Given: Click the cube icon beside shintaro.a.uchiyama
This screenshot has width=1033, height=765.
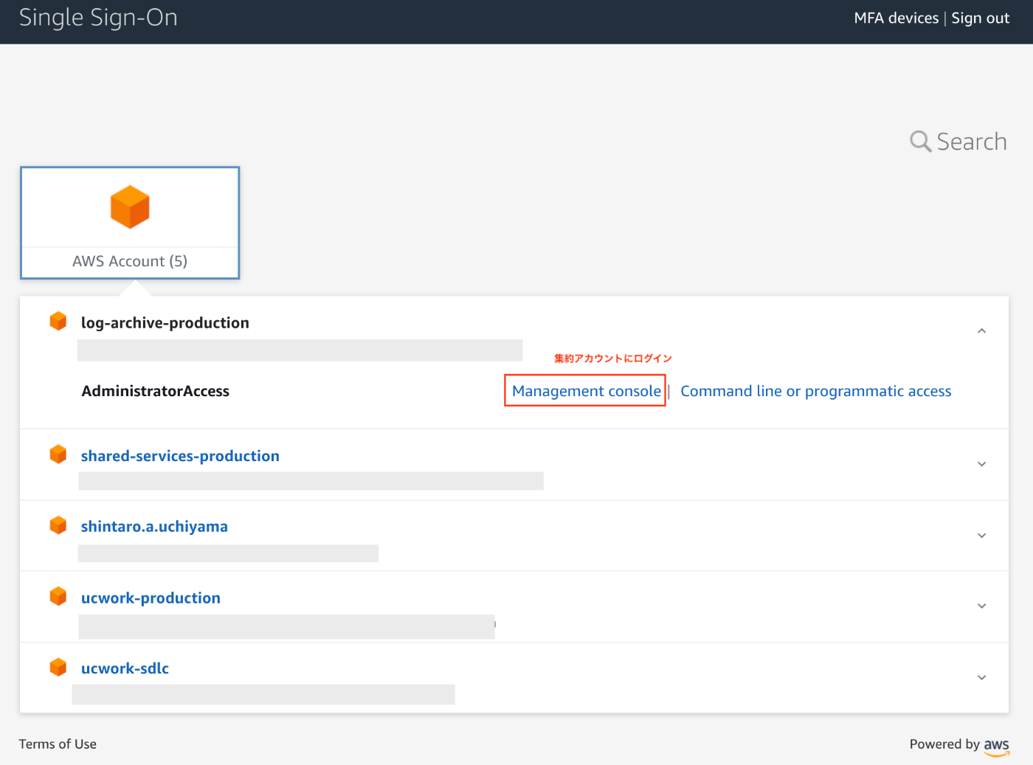Looking at the screenshot, I should tap(58, 525).
